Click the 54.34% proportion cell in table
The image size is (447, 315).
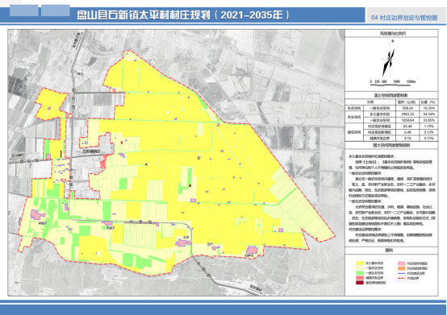pos(428,114)
